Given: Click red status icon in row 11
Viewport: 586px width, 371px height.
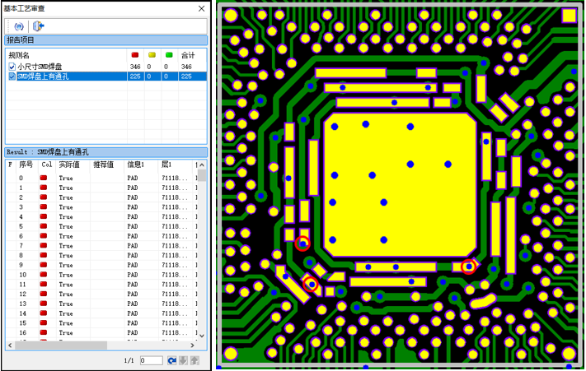Looking at the screenshot, I should click(44, 285).
